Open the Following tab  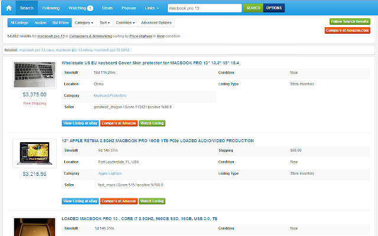[51, 8]
